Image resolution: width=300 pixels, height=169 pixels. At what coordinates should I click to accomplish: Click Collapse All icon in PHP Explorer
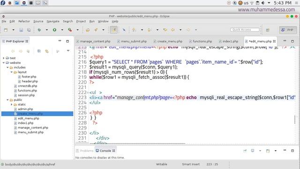39,51
